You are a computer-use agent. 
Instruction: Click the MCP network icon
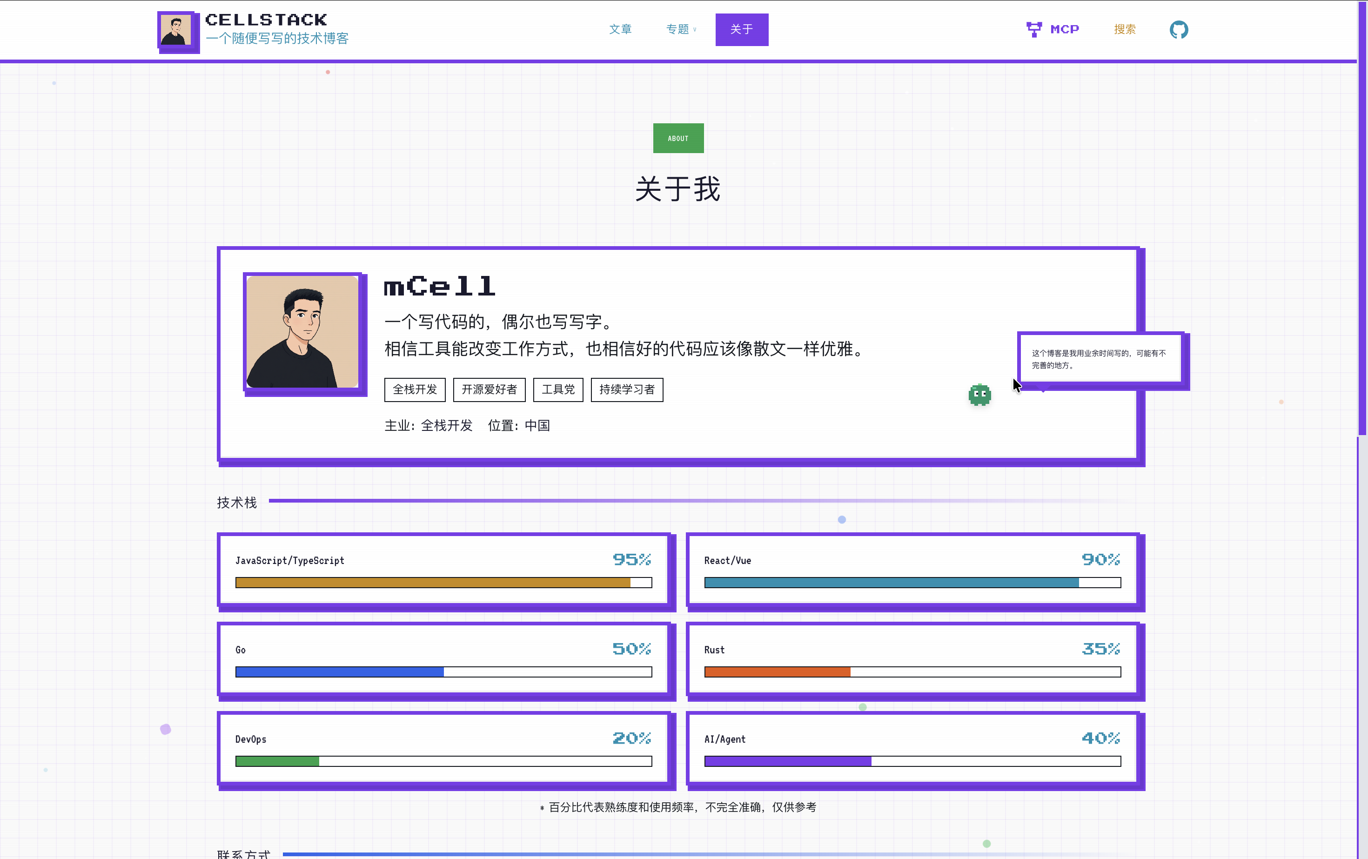pos(1034,29)
